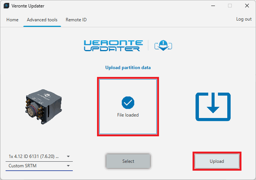Click the blue checkmark file loaded icon
Screen dimensions: 256x180
[x=128, y=102]
